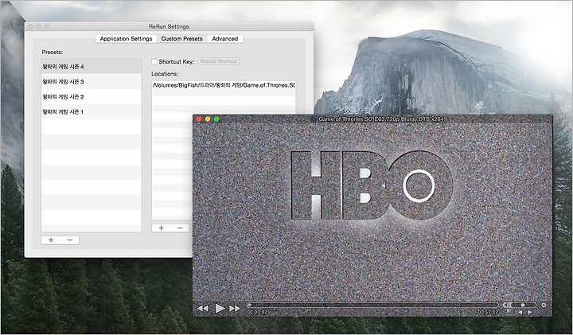Viewport: 573px width, 335px height.
Task: Adjust the player volume slider
Action: (524, 305)
